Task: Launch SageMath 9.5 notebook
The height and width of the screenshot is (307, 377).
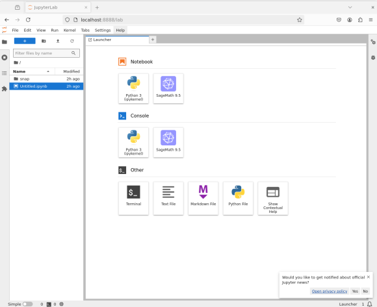Action: tap(168, 88)
